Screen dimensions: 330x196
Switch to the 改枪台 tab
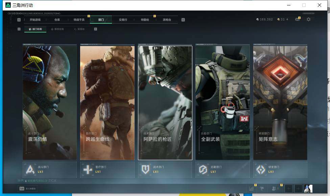click(167, 20)
